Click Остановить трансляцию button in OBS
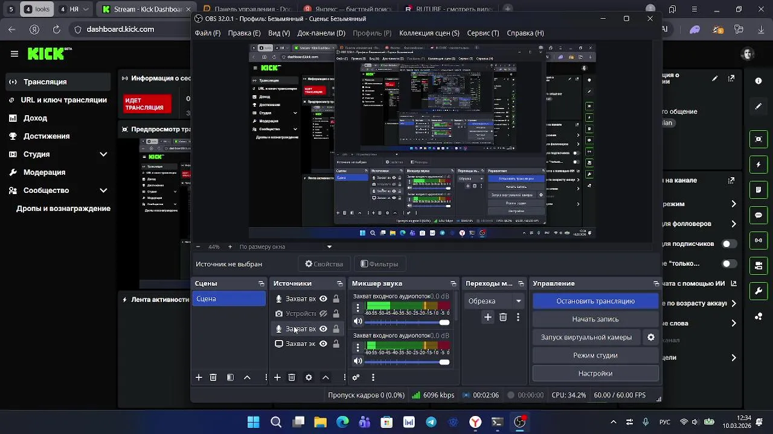The image size is (773, 434). [x=595, y=301]
